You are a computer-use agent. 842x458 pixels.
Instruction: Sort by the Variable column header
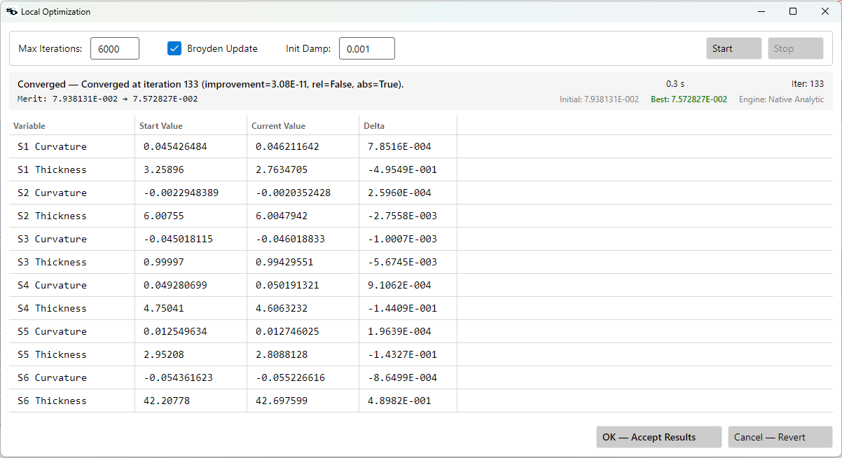[x=71, y=126]
